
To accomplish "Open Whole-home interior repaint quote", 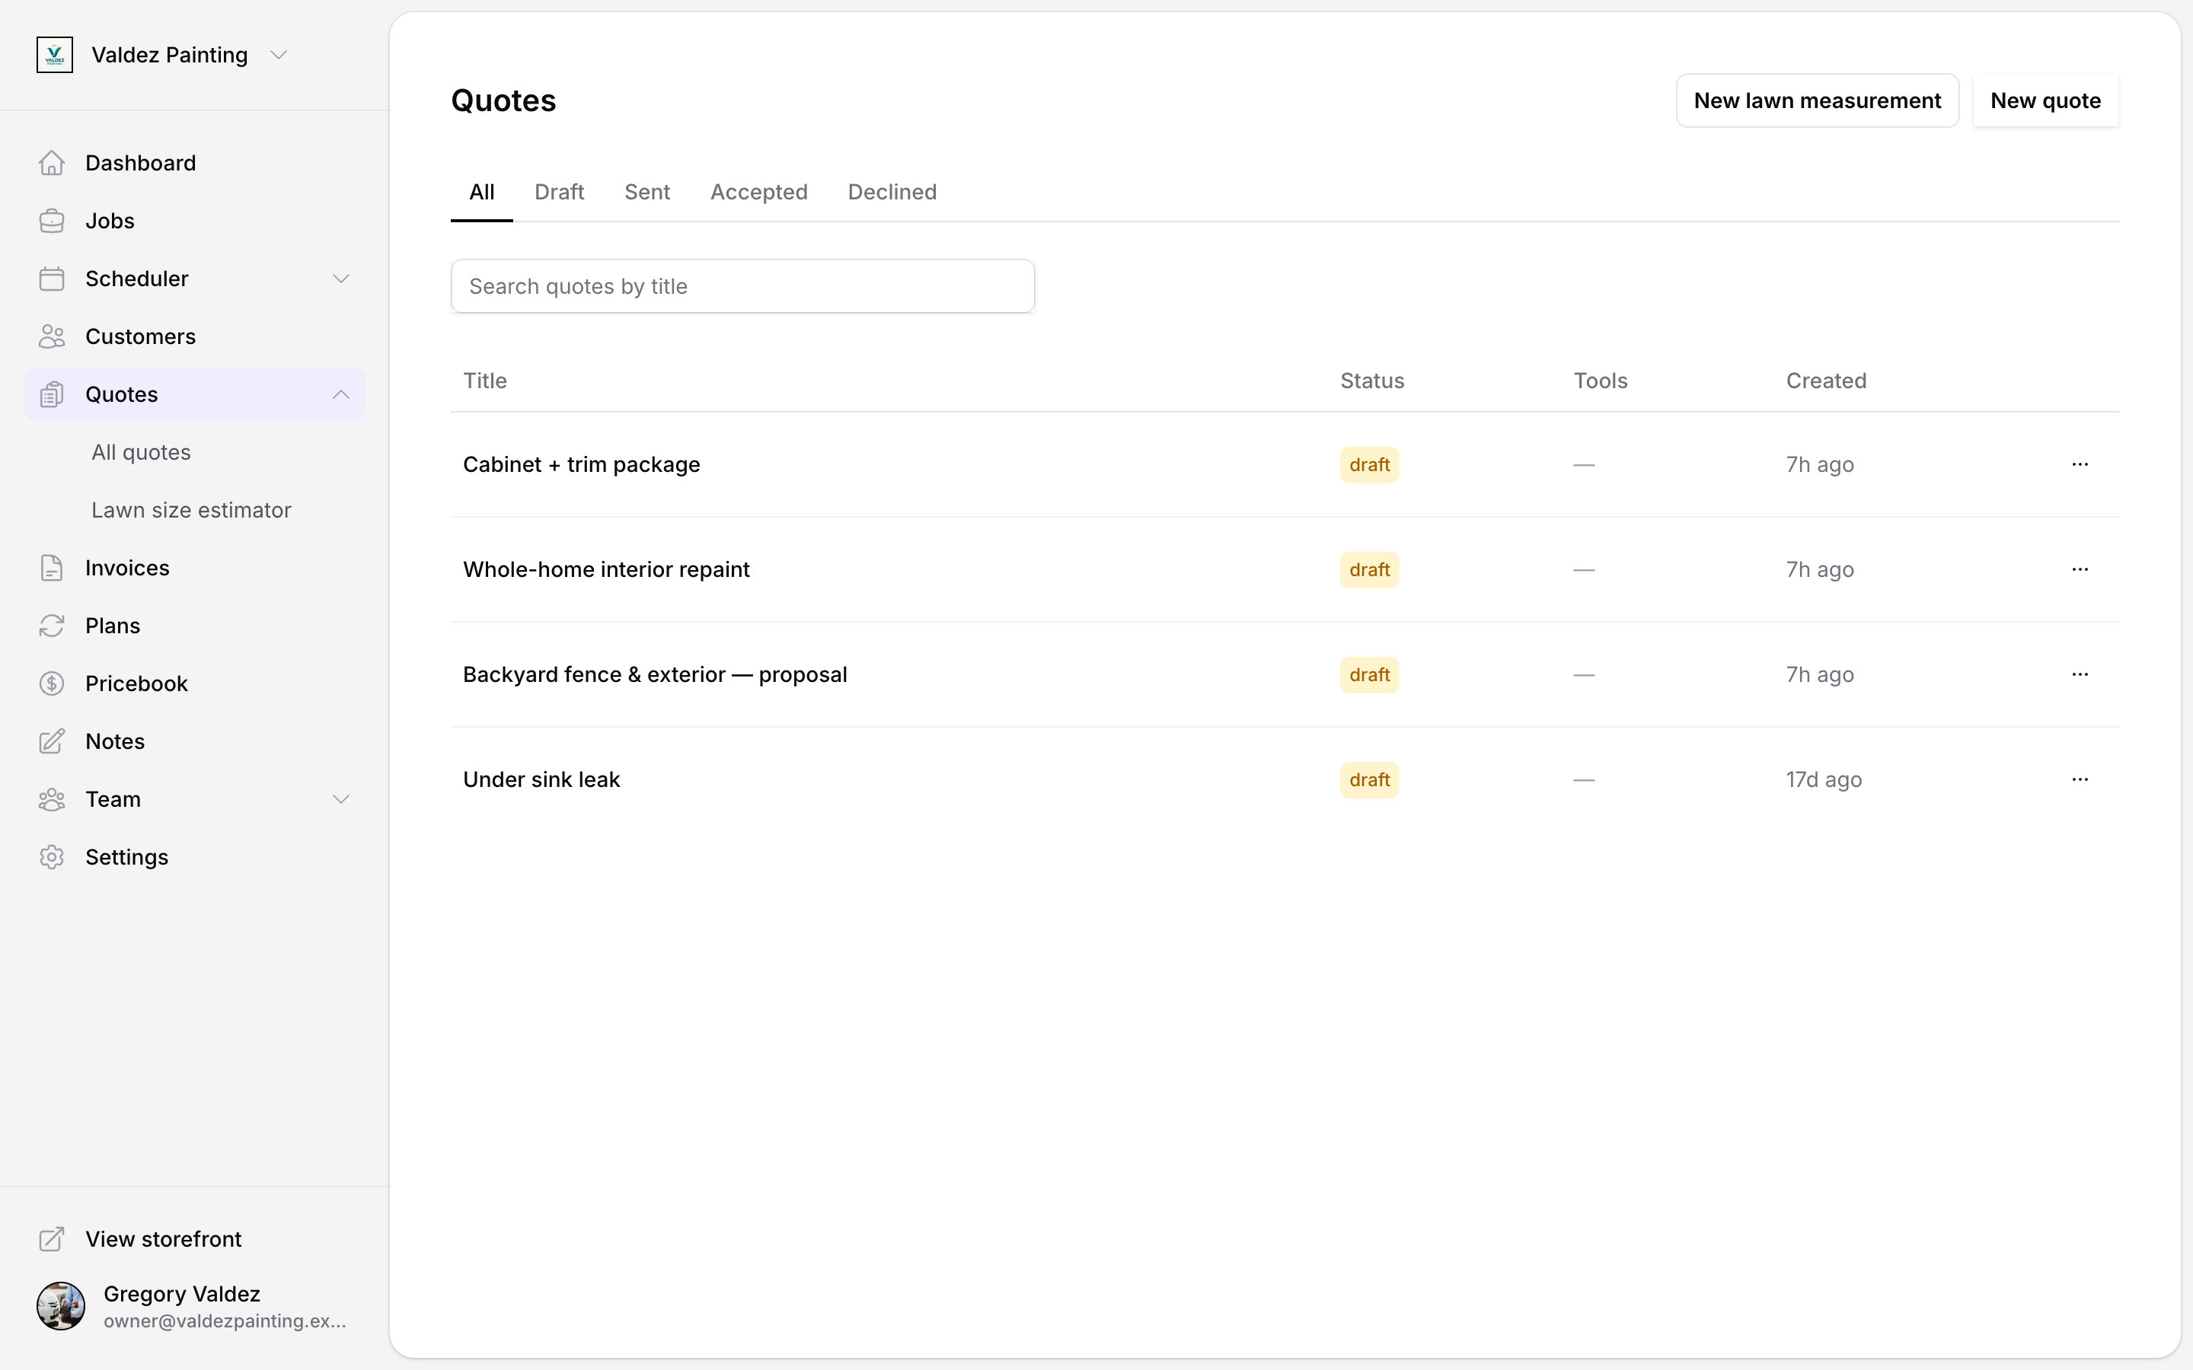I will coord(606,570).
